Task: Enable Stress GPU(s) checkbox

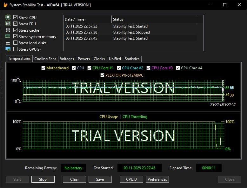Action: coord(15,49)
